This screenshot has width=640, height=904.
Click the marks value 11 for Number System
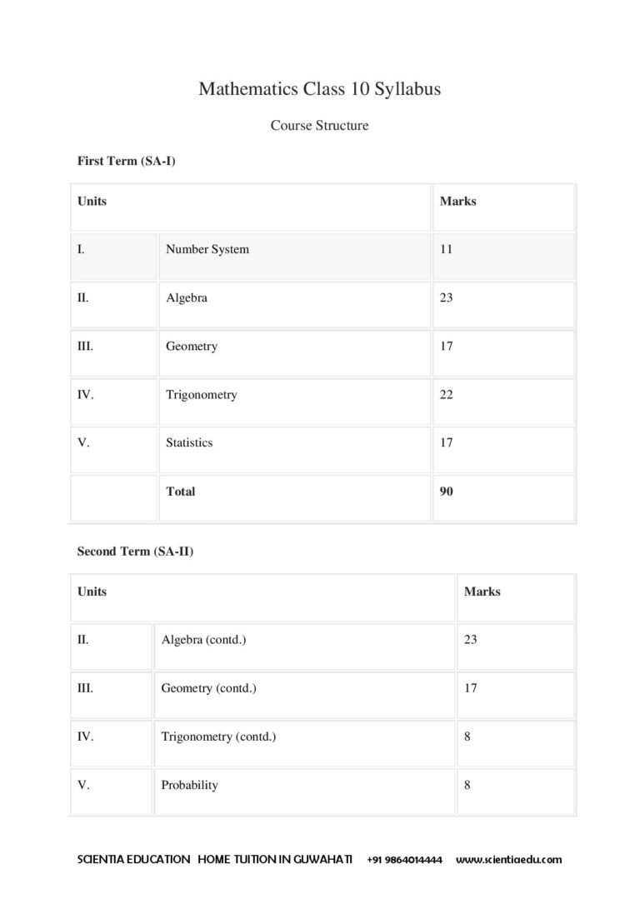(x=446, y=249)
